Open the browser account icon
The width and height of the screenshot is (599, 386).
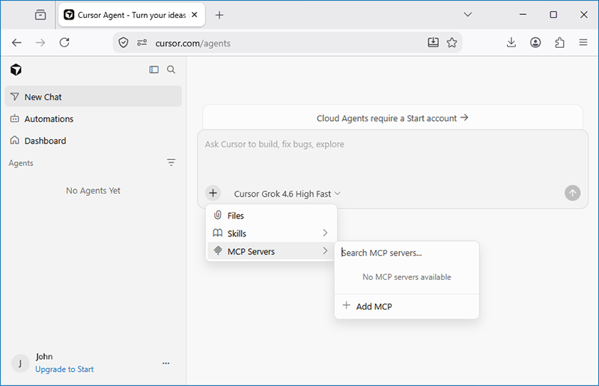tap(535, 43)
